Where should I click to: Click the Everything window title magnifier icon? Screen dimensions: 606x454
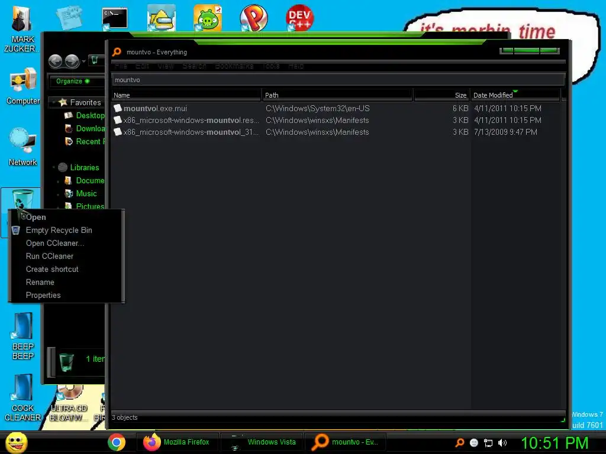(117, 52)
